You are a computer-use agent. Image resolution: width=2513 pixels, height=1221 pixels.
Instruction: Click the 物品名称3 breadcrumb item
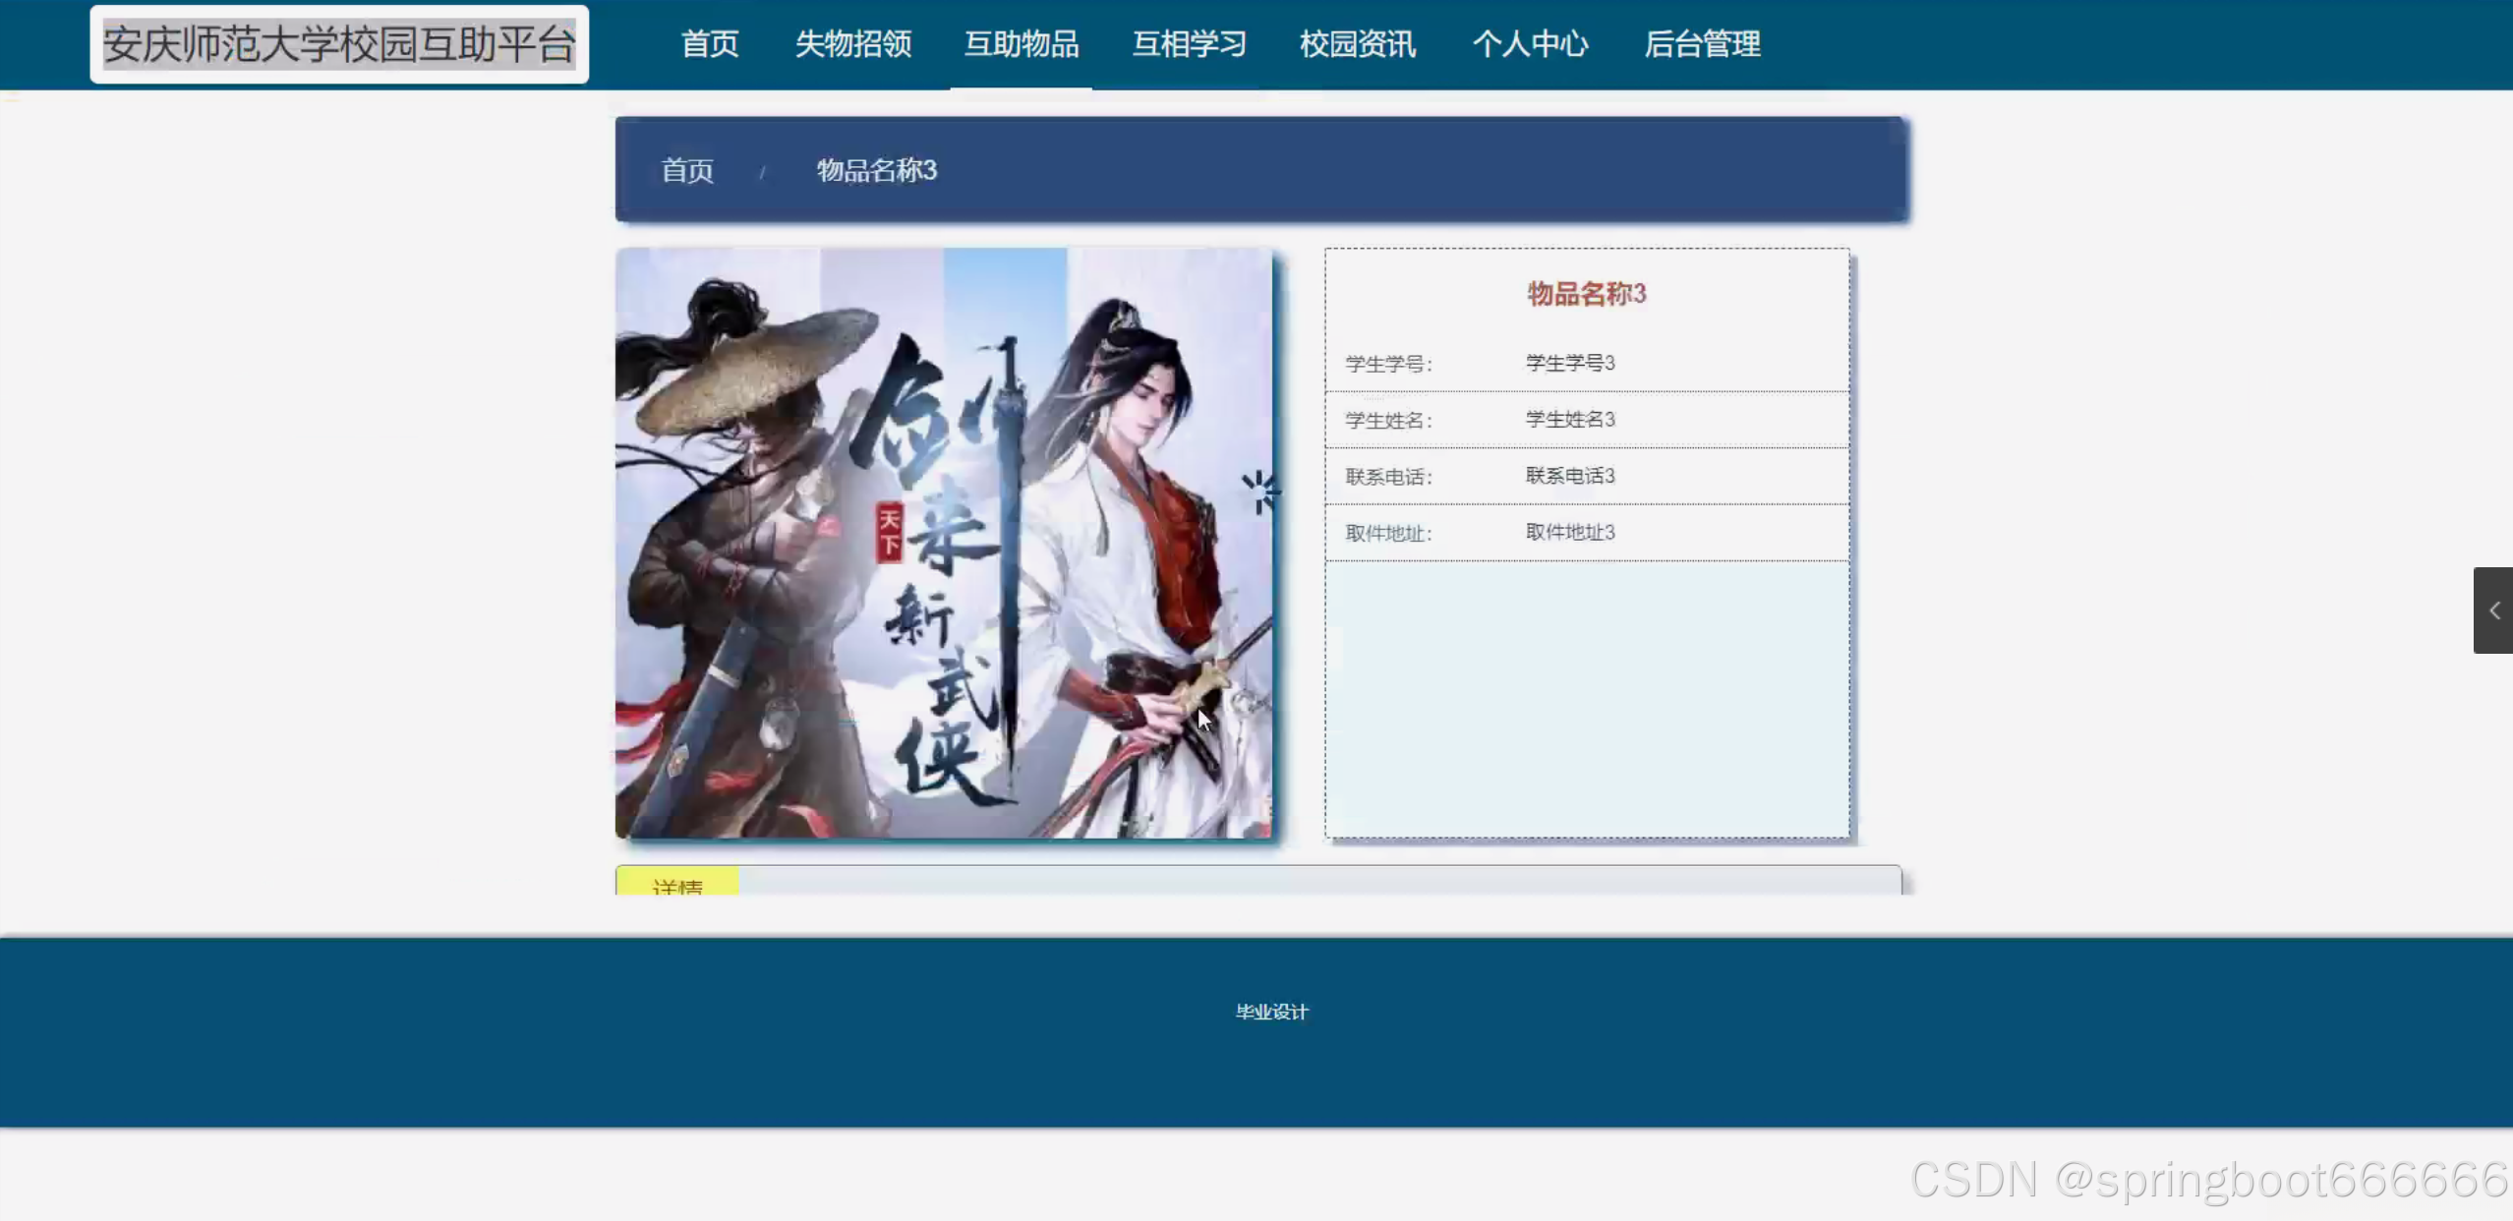click(876, 170)
